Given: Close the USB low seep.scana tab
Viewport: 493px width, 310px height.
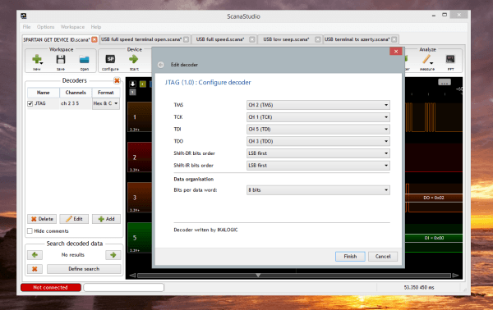Looking at the screenshot, I should (318, 39).
